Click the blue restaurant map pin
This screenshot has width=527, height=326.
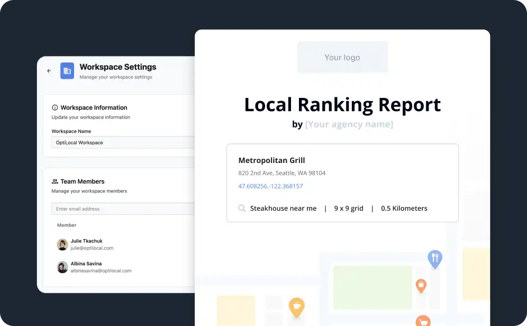click(434, 258)
